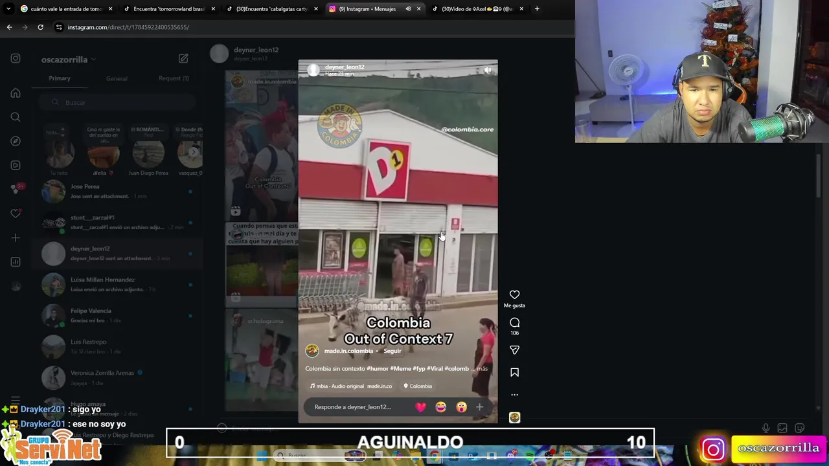Switch to 'Encuentra cabalgatas' browser tab
Viewport: 829px width, 466px height.
(x=271, y=9)
